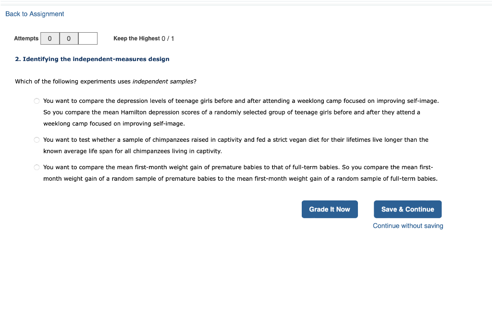Click the second Attempts box showing 0
Viewport: 492px width, 310px height.
pos(69,38)
